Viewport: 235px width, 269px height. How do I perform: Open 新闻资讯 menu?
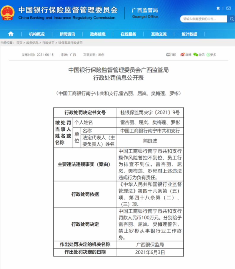(x=67, y=34)
